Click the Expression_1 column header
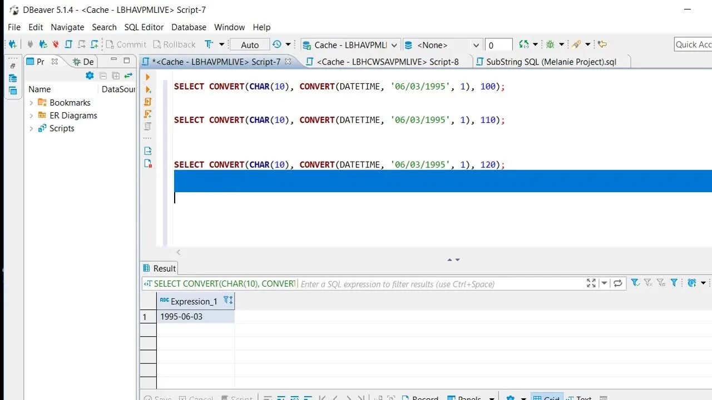Screen dimensions: 712x400 (x=196, y=301)
